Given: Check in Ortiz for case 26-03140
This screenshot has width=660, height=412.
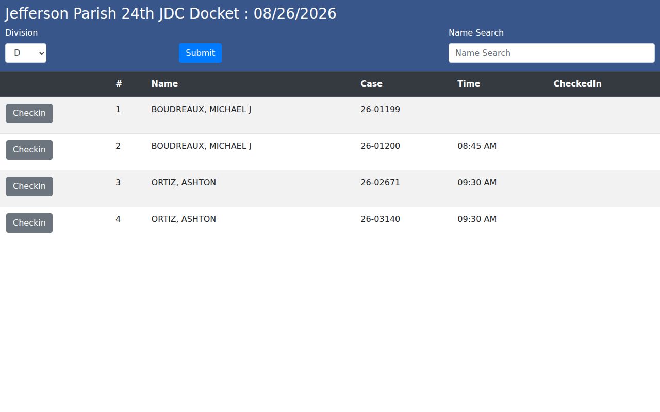Looking at the screenshot, I should [x=29, y=223].
